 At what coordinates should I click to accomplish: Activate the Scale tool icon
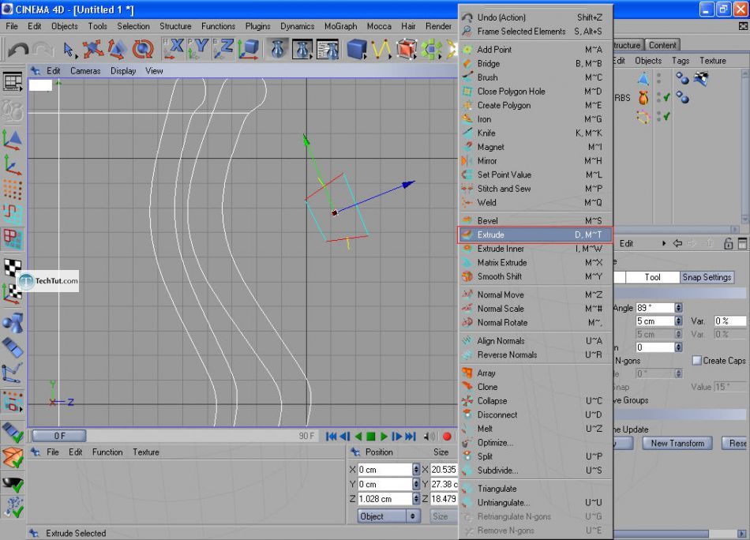click(x=118, y=49)
